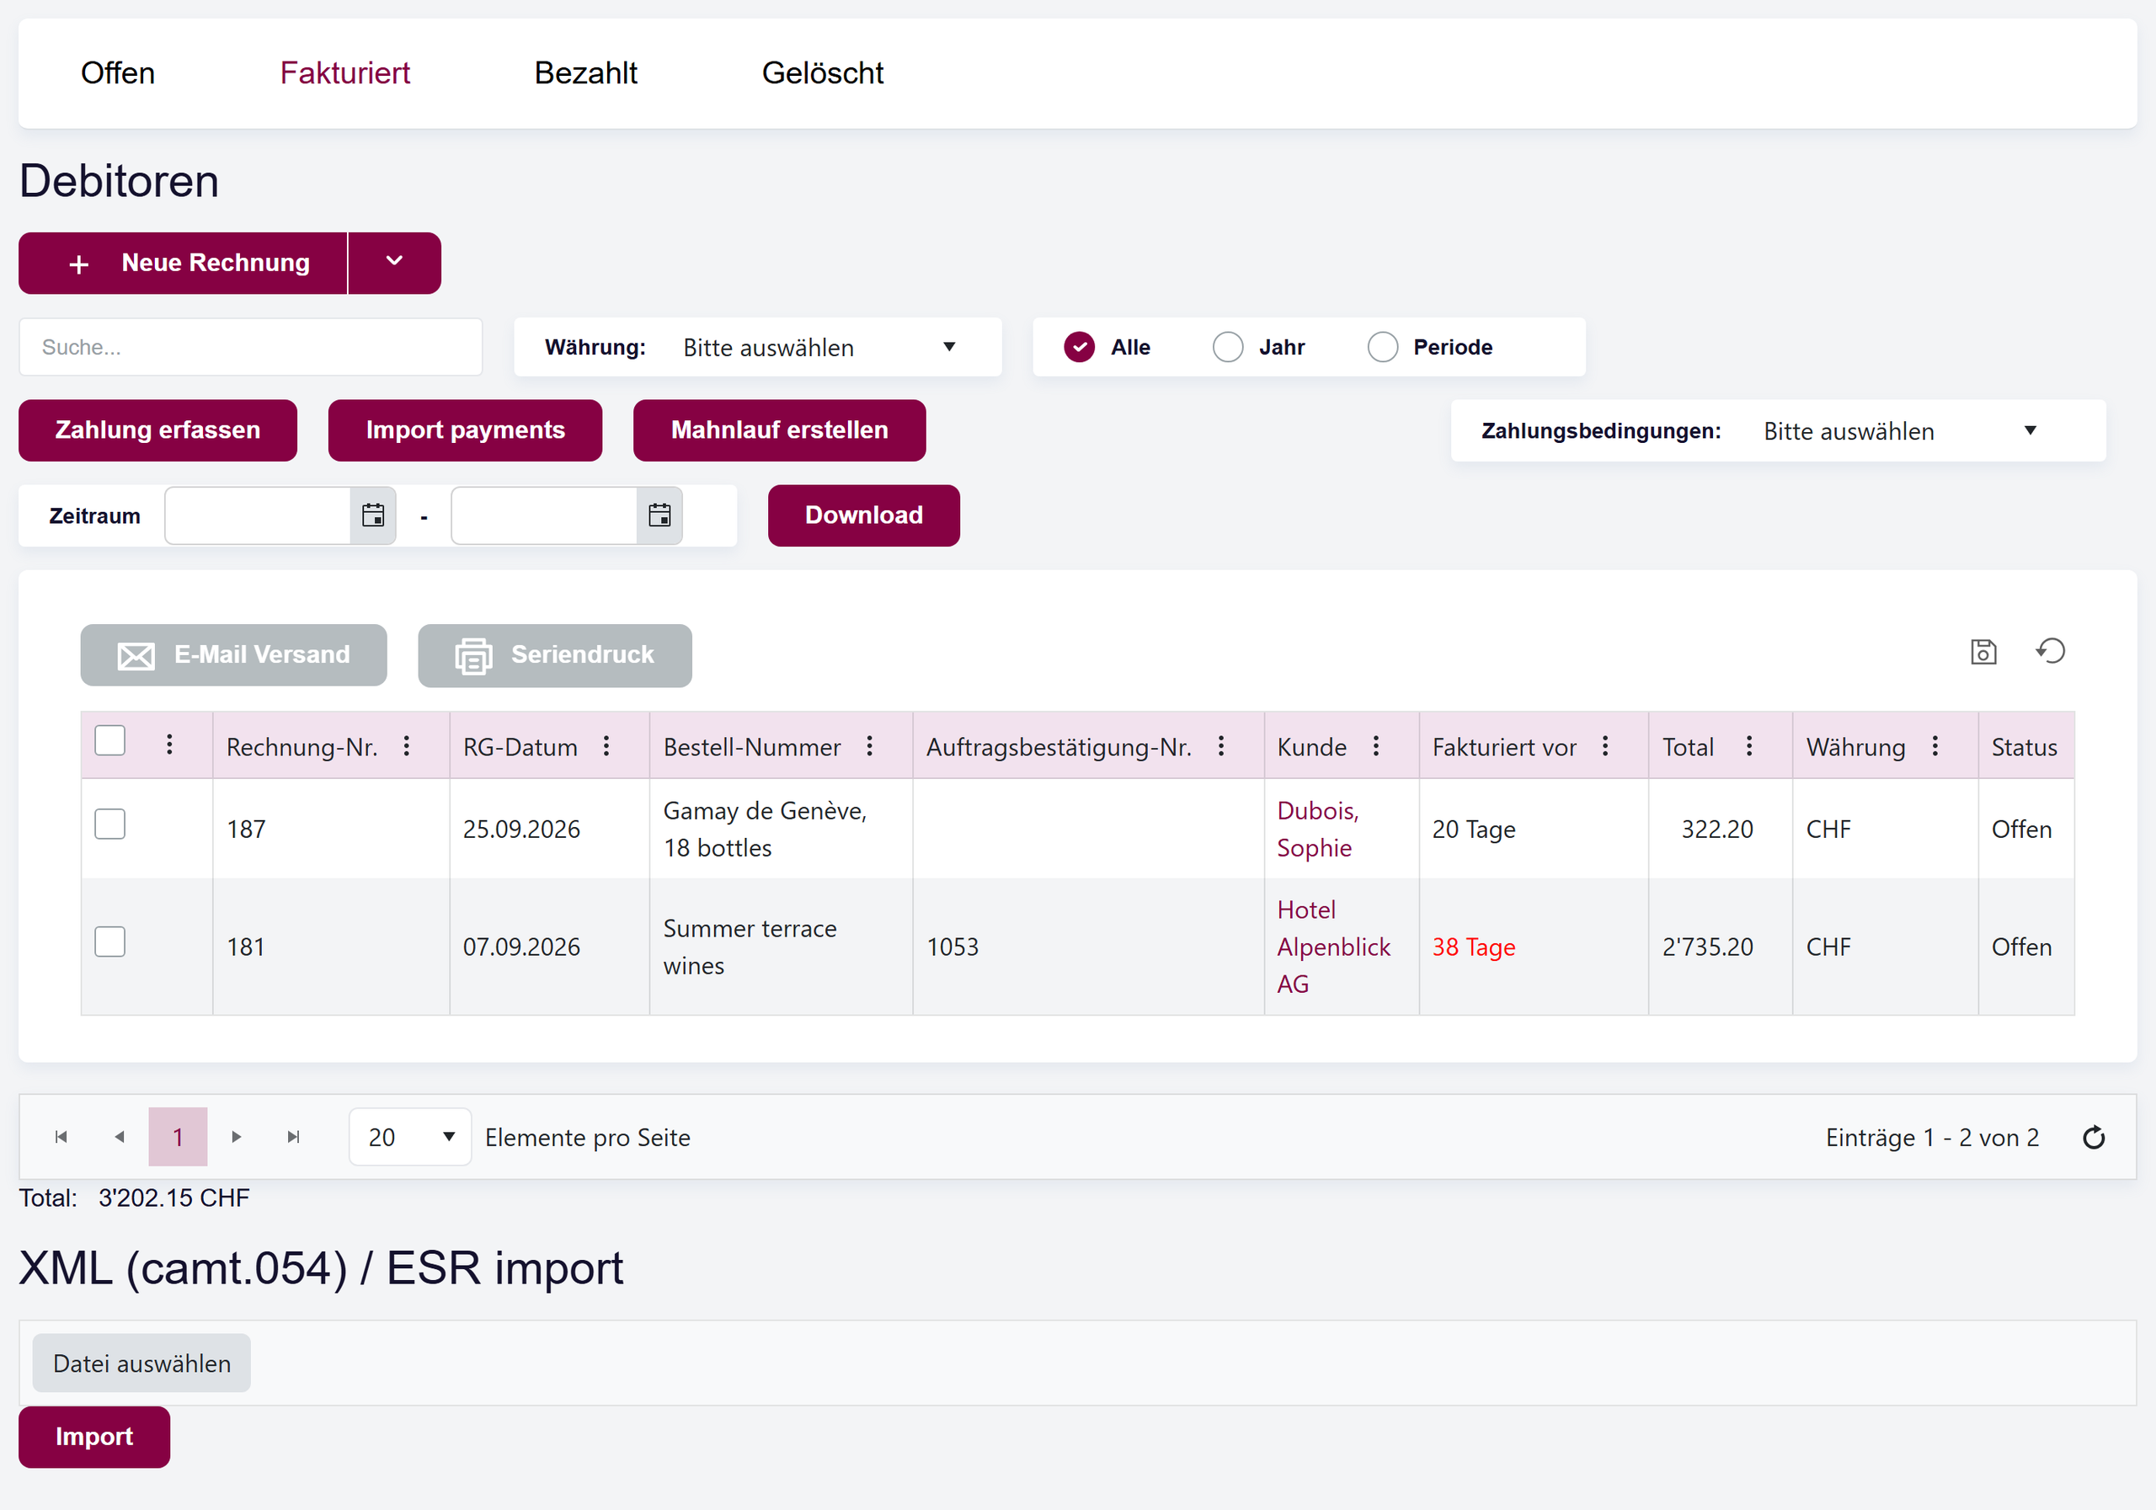Click the Download button
The image size is (2156, 1510).
(864, 515)
